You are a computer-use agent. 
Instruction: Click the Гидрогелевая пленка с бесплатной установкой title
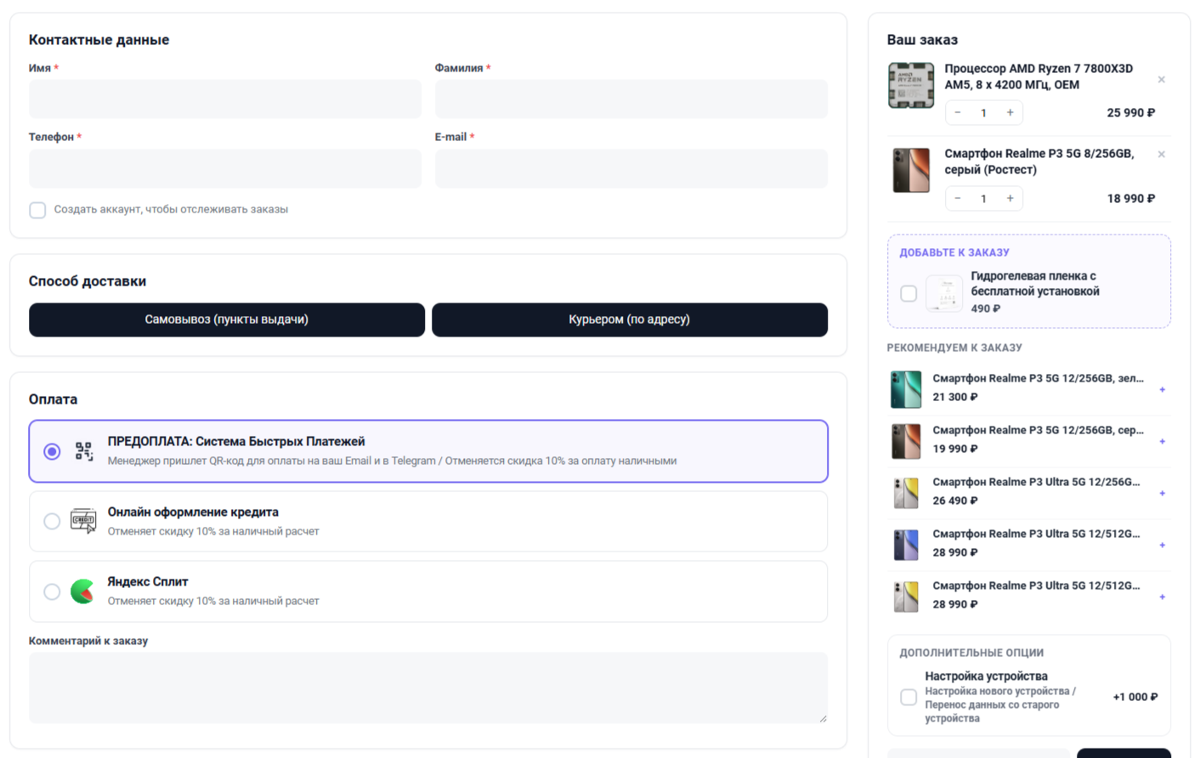[1035, 284]
